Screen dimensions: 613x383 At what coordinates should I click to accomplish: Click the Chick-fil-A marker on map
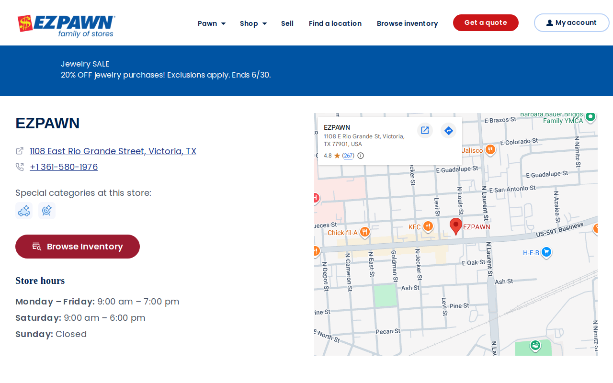[365, 233]
